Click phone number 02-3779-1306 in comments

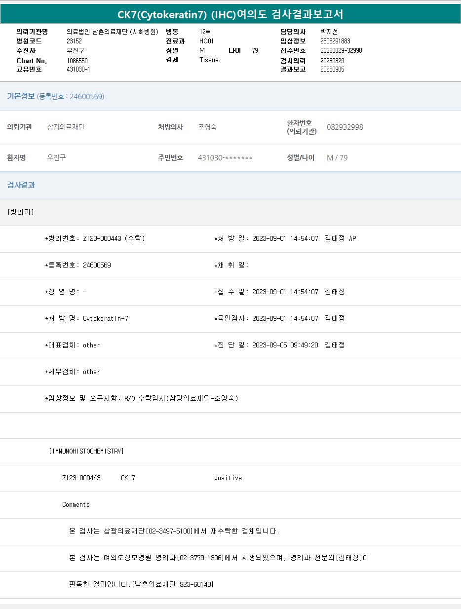(x=200, y=558)
